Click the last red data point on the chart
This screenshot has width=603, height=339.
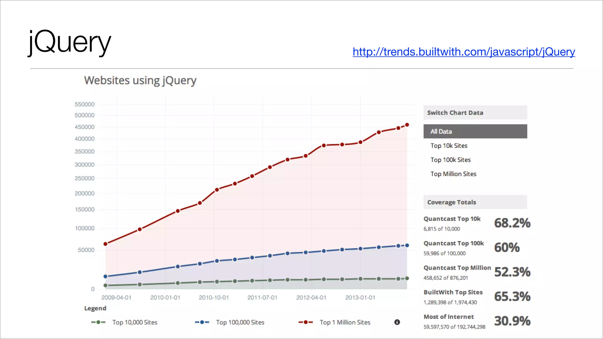point(407,125)
